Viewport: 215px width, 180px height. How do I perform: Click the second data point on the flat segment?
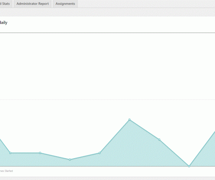(x=40, y=153)
